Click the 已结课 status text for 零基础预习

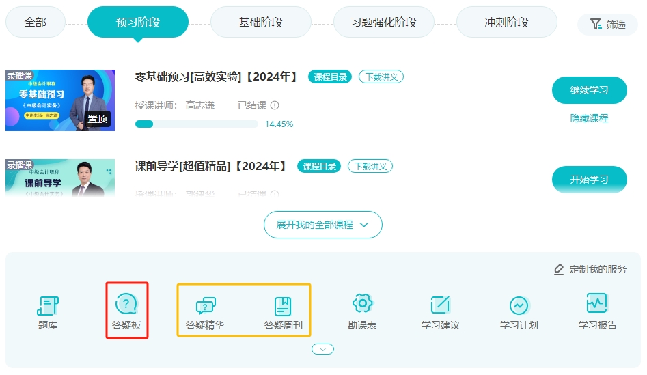tap(252, 105)
